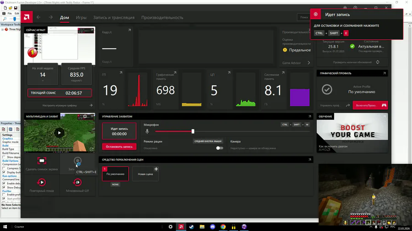Click the AMD logo home icon
Image resolution: width=412 pixels, height=231 pixels.
tap(27, 17)
